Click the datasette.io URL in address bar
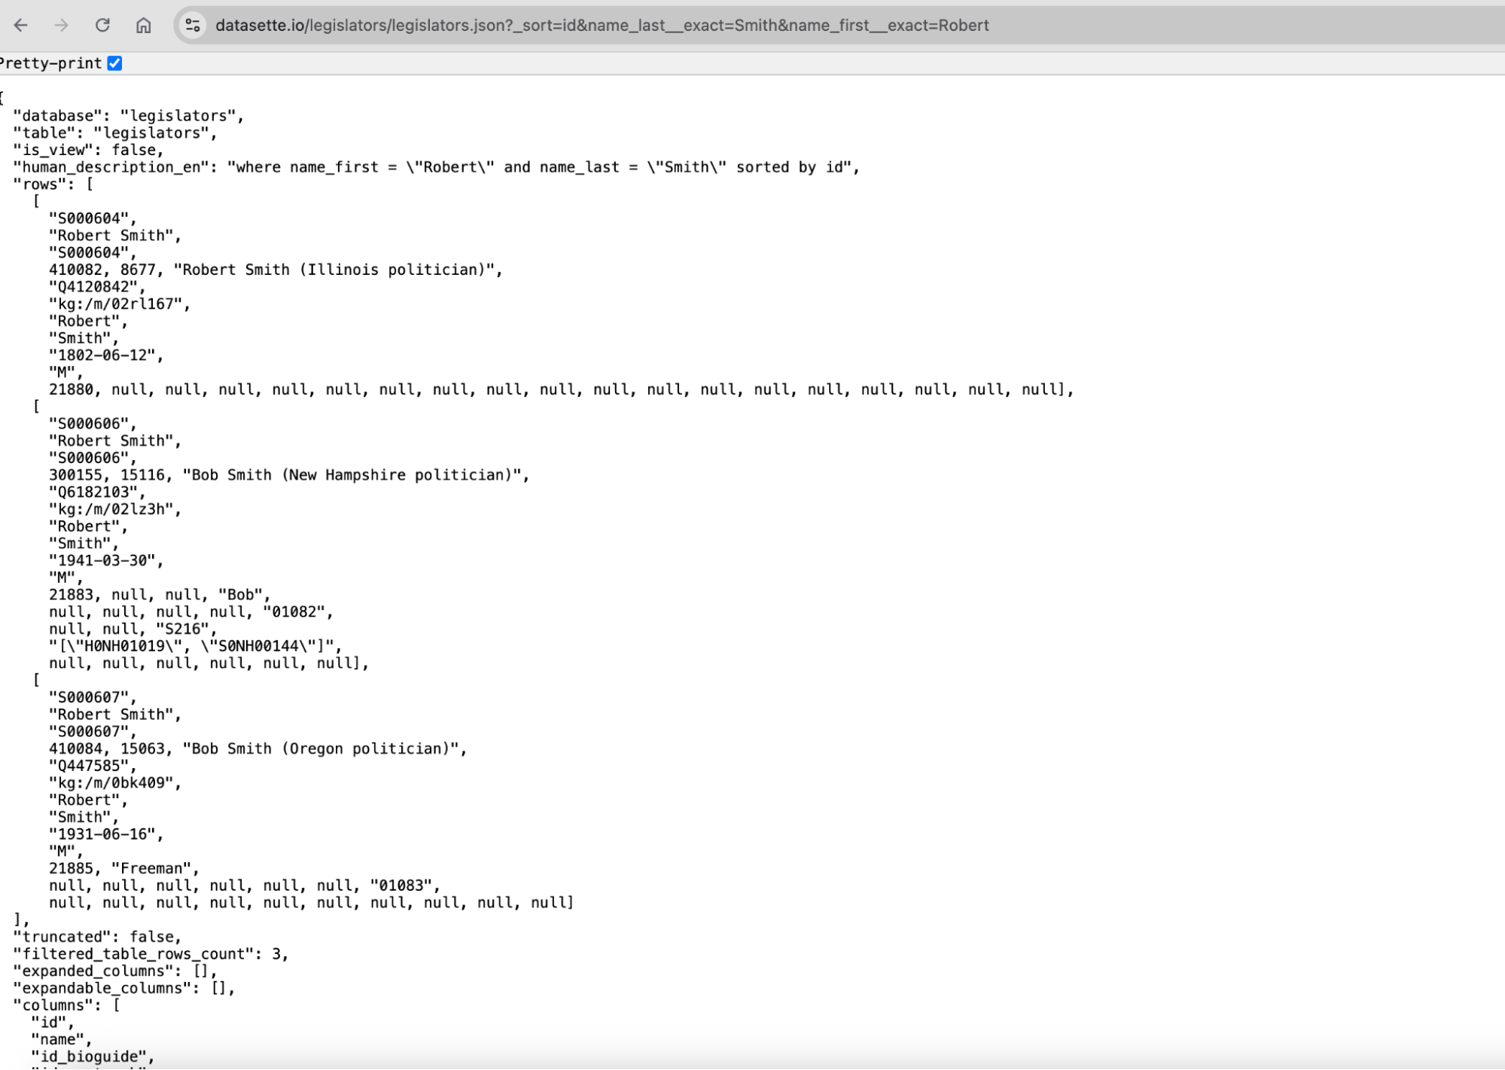Screen dimensions: 1505x1070 tap(601, 26)
